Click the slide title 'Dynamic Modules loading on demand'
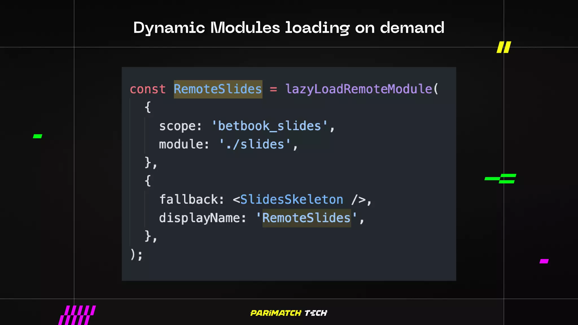Screen dimensions: 578x325 click(x=289, y=28)
